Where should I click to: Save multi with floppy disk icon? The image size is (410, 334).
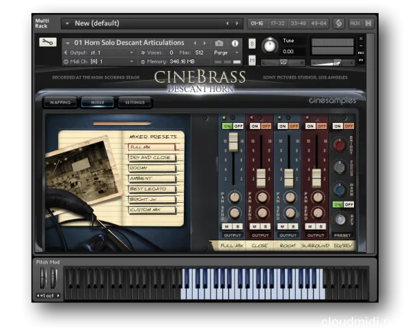click(368, 23)
